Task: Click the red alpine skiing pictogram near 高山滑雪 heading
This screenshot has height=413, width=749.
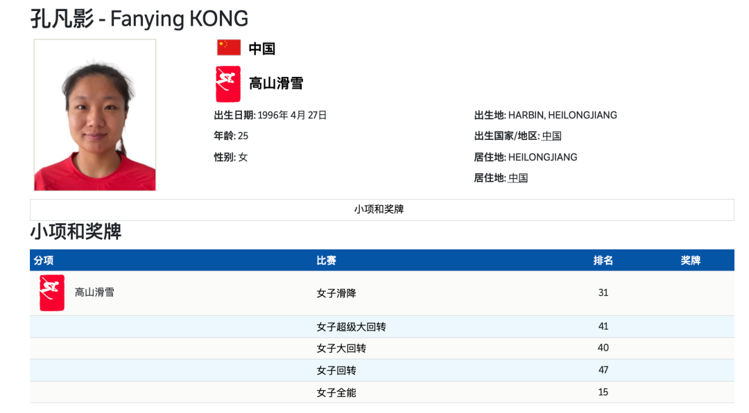Action: [228, 84]
